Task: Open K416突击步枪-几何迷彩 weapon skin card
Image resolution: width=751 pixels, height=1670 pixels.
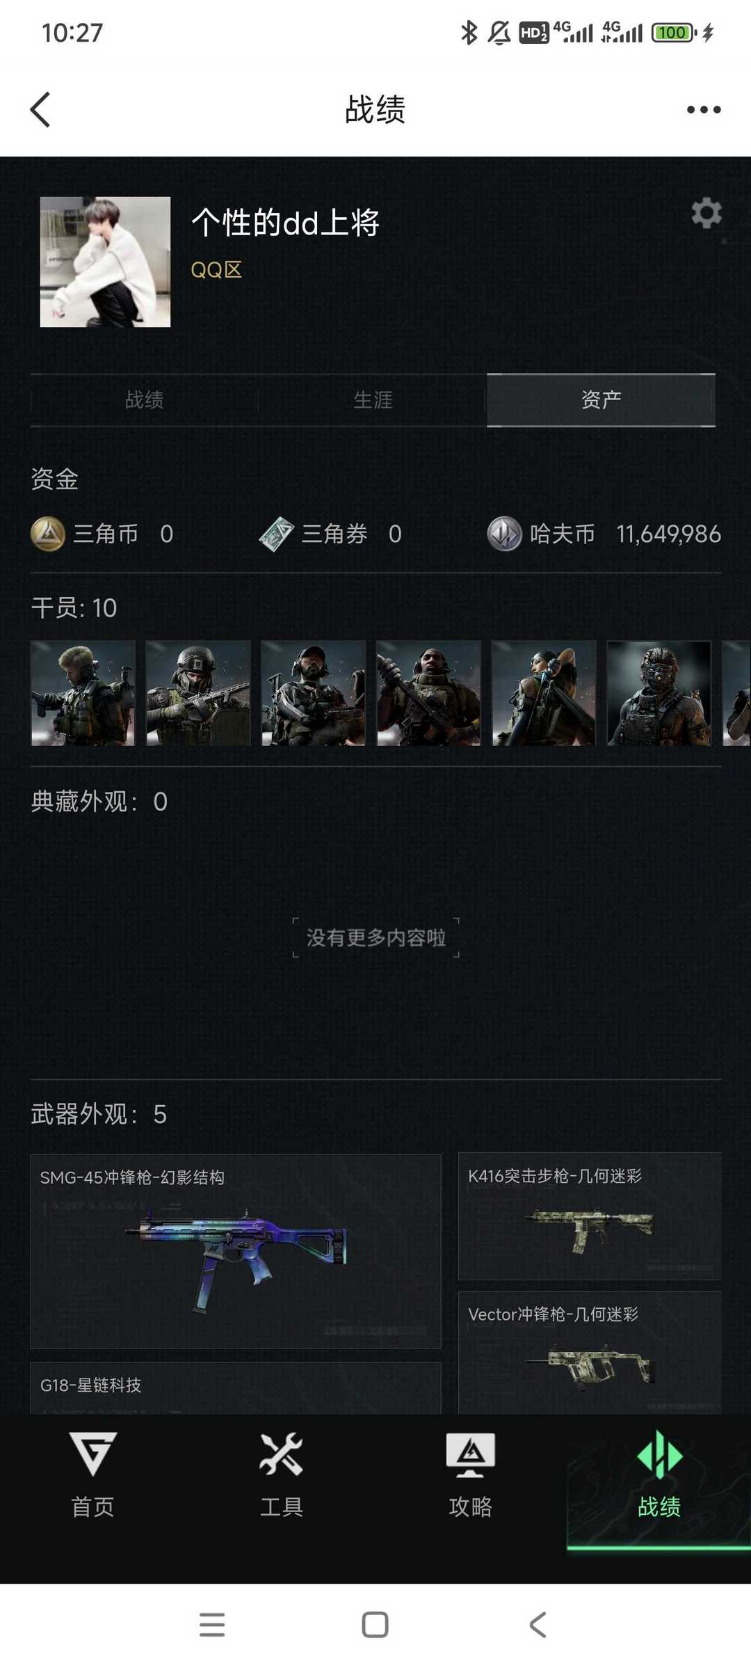Action: (x=590, y=1216)
